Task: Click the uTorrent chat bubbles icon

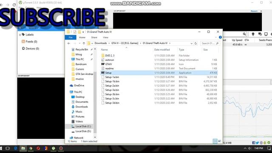Action: tap(260, 34)
